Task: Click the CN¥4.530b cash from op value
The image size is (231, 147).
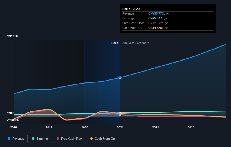Action: (156, 28)
